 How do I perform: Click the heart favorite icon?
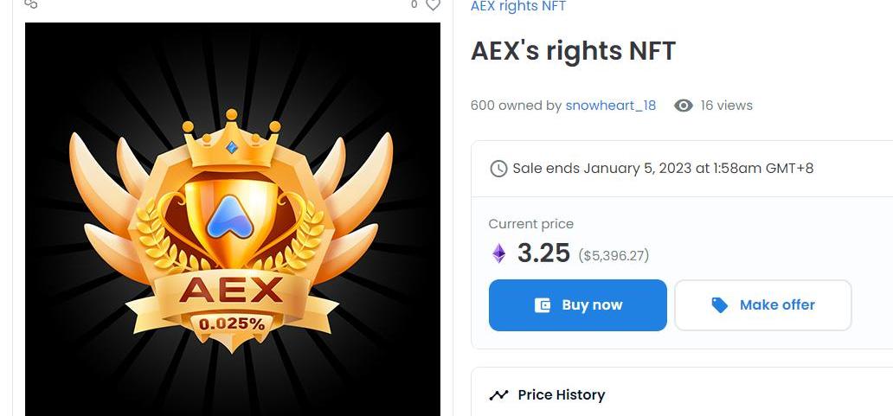point(433,5)
